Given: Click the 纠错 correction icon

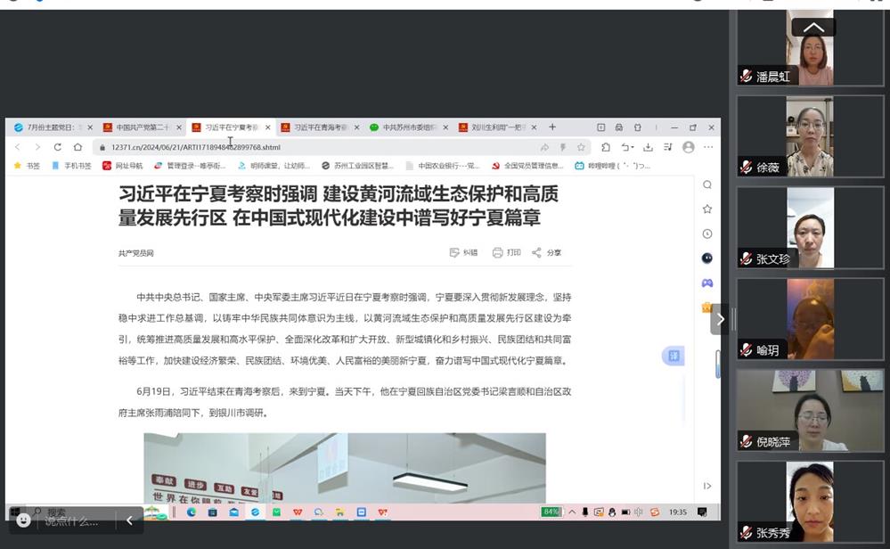Looking at the screenshot, I should tap(454, 252).
